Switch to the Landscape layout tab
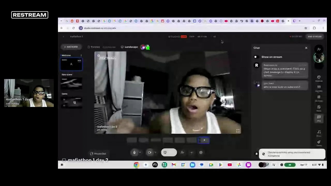331x186 pixels. click(x=129, y=47)
